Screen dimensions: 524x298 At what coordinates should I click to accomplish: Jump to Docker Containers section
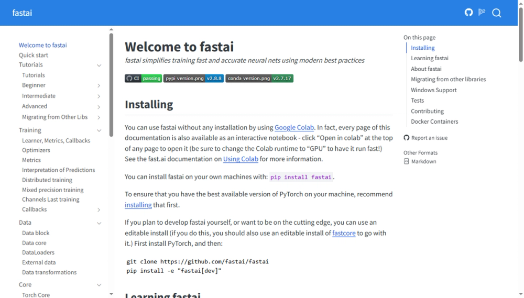(x=434, y=122)
